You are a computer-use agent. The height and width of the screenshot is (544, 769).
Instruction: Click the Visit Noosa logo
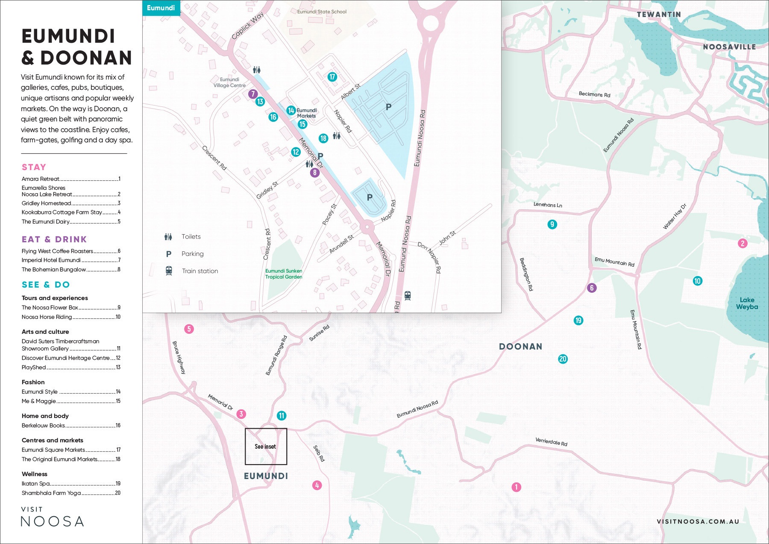[52, 517]
